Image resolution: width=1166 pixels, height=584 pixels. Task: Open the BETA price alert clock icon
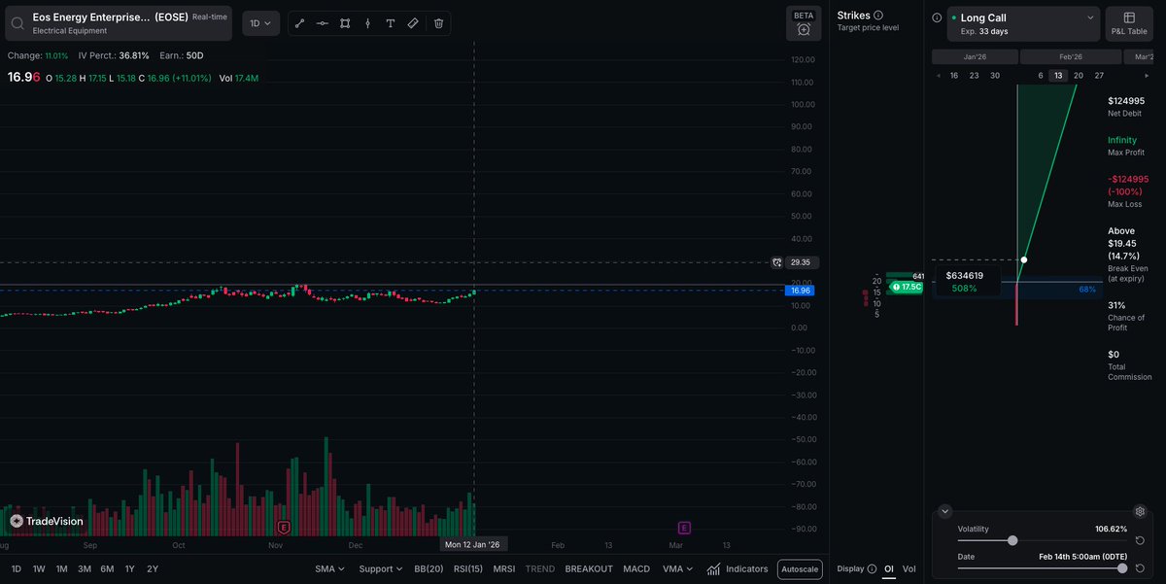[804, 29]
